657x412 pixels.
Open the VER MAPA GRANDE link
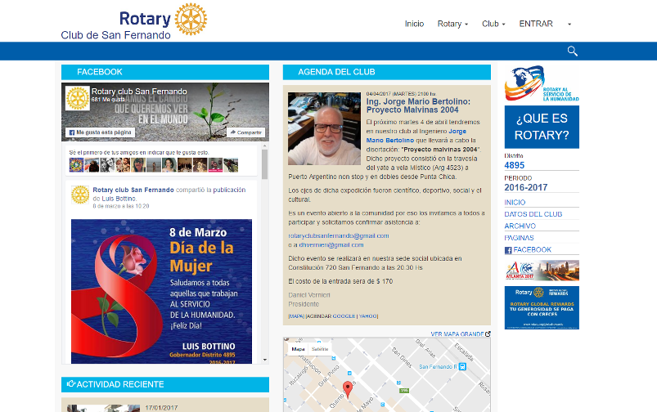458,334
